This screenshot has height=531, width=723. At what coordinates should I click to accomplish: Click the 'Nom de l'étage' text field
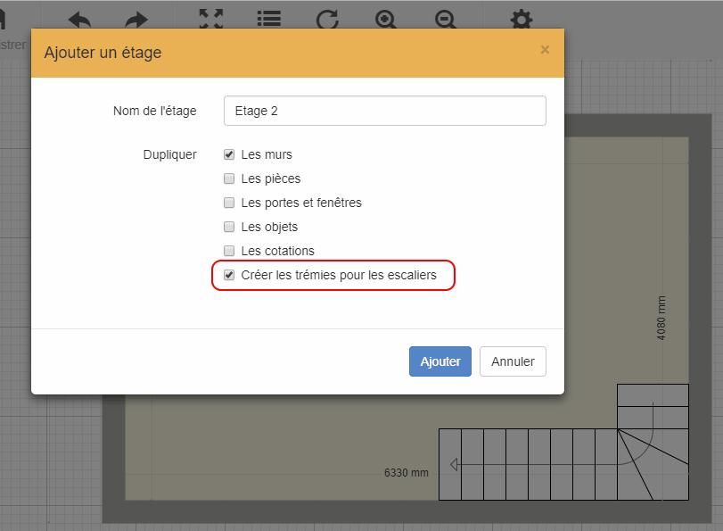(x=384, y=111)
